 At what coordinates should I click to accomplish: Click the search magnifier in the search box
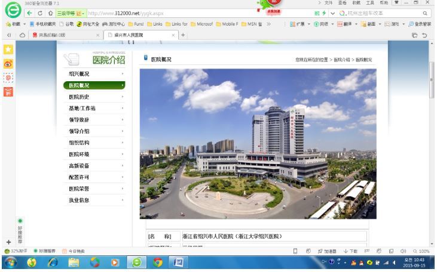(424, 13)
